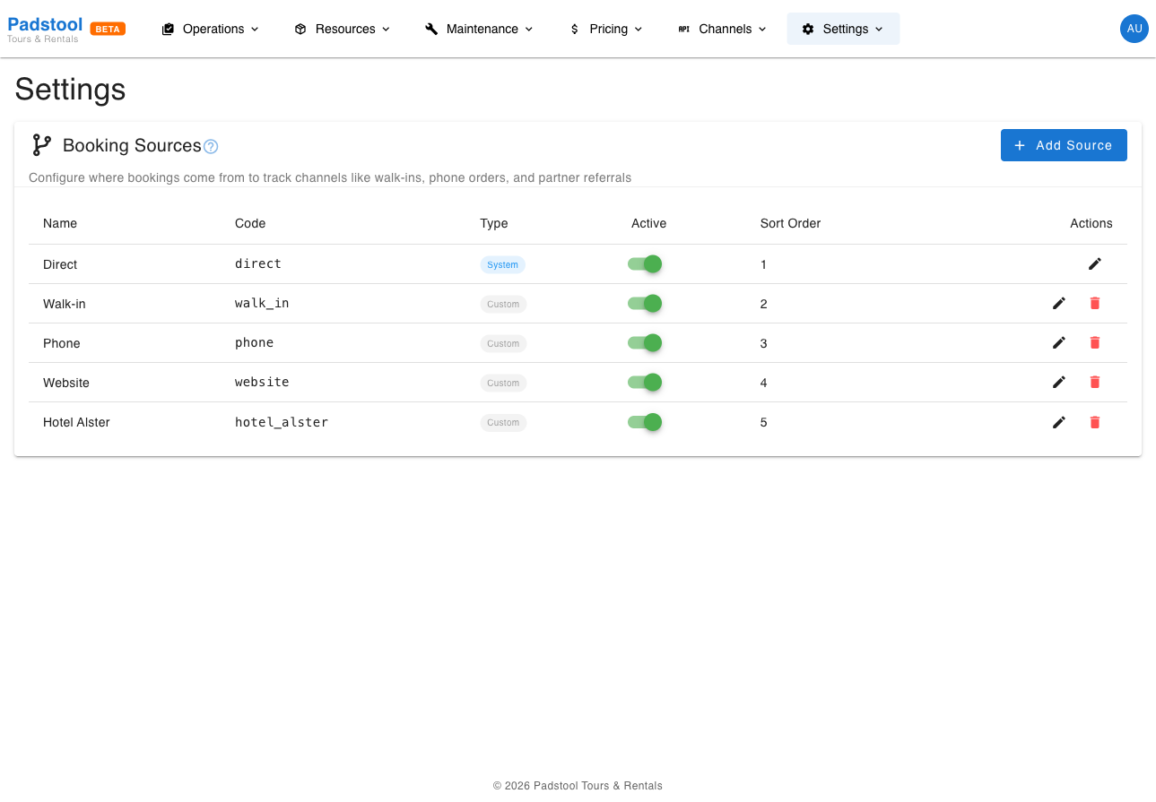The width and height of the screenshot is (1156, 802).
Task: Click the Hotel Alster name cell
Action: tap(76, 422)
